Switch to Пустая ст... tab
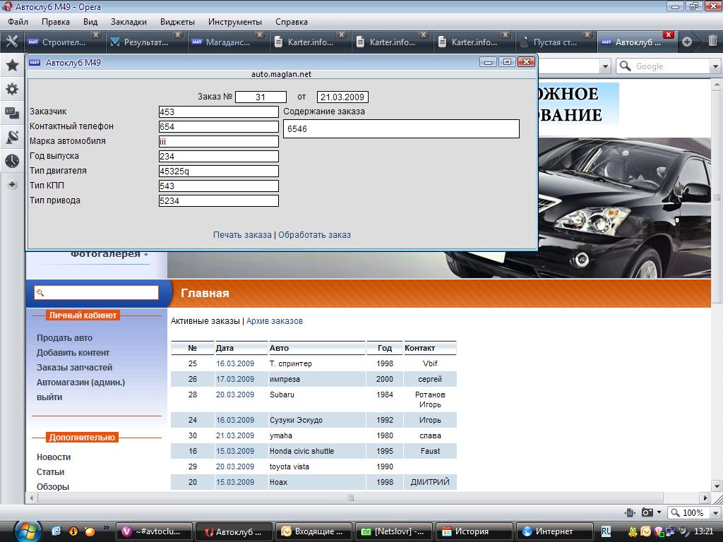Image resolution: width=723 pixels, height=542 pixels. tap(555, 42)
